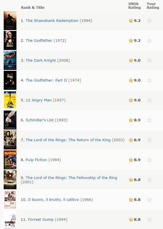Image resolution: width=163 pixels, height=229 pixels.
Task: Rate The Dark Knight using outline star
Action: 149,60
